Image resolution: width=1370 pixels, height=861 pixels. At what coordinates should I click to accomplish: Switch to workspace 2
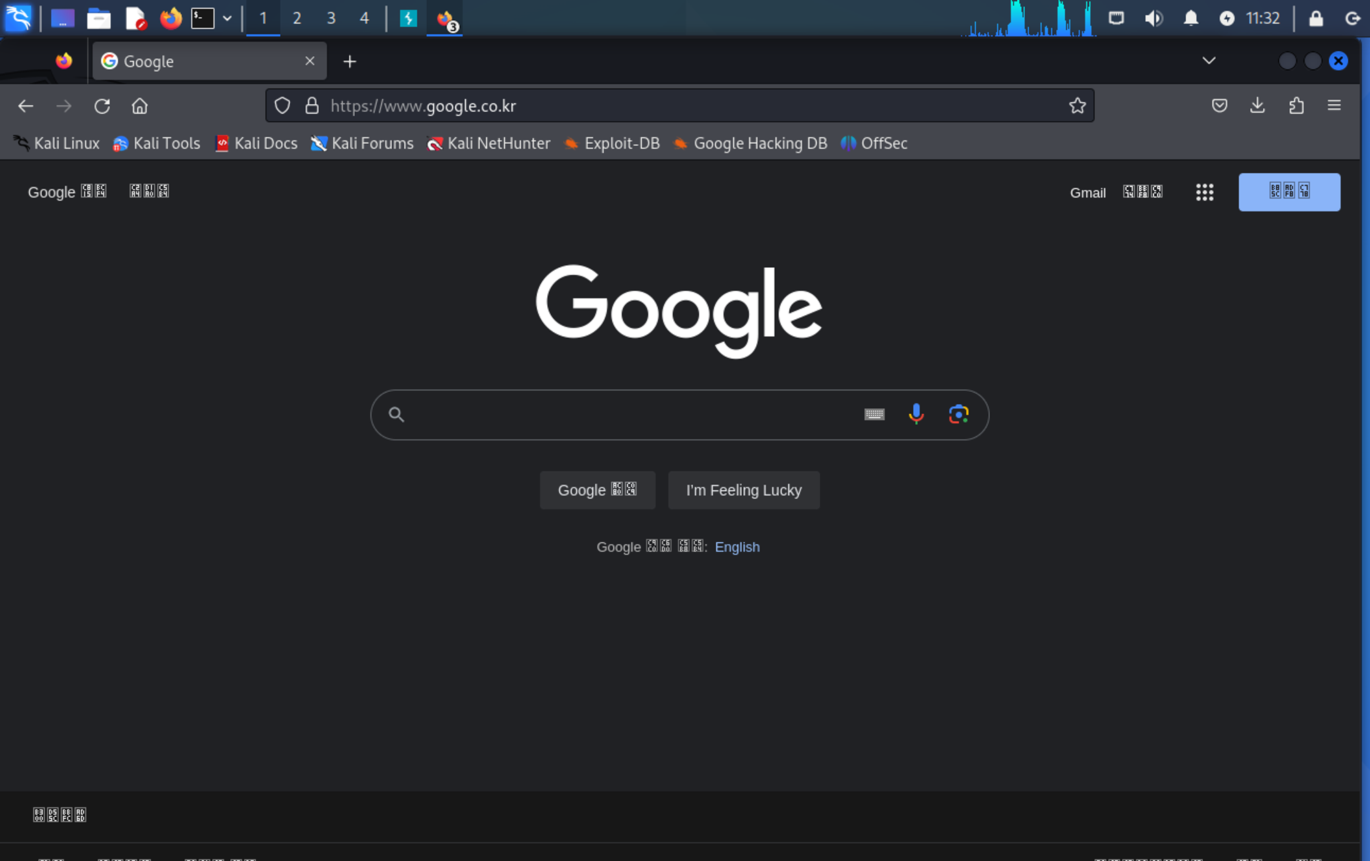(x=297, y=18)
